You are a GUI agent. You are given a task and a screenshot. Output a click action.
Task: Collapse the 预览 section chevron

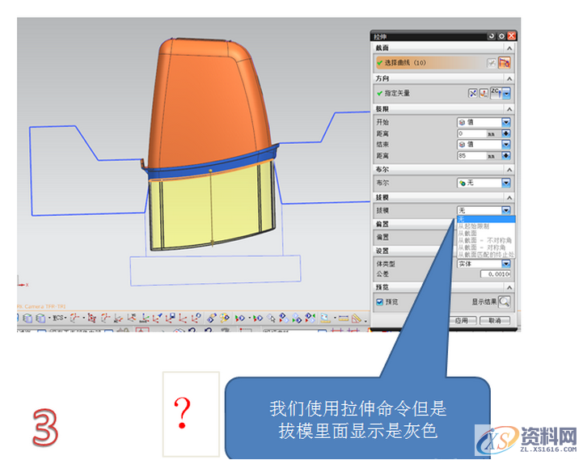509,288
